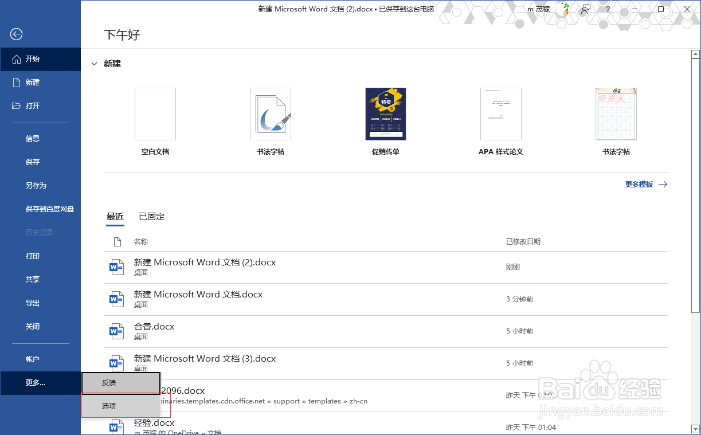Image resolution: width=701 pixels, height=435 pixels.
Task: Click the scrollbar down arrow
Action: pyautogui.click(x=696, y=429)
